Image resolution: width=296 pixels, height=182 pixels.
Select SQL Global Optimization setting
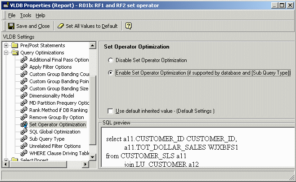(x=55, y=132)
